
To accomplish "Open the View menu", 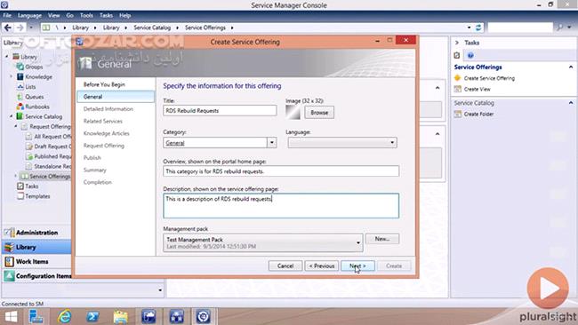I will click(x=53, y=15).
